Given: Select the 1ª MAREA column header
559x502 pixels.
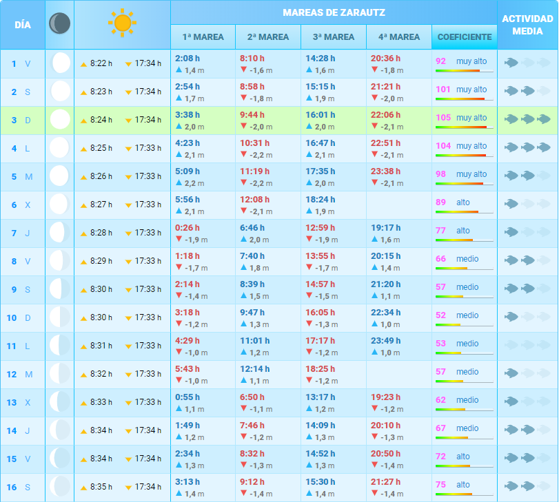Looking at the screenshot, I should 203,37.
